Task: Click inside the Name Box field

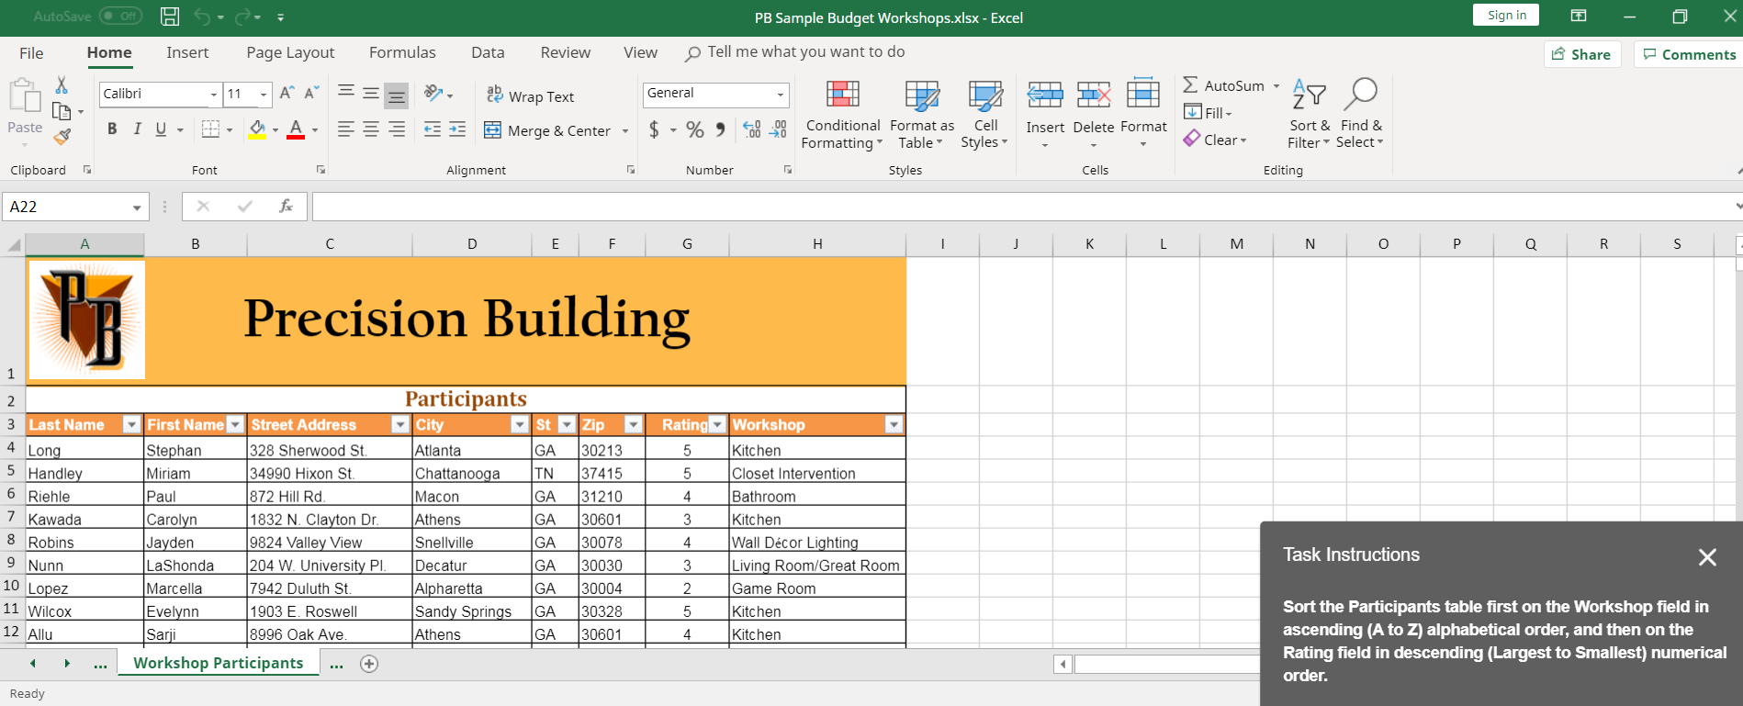Action: 66,207
